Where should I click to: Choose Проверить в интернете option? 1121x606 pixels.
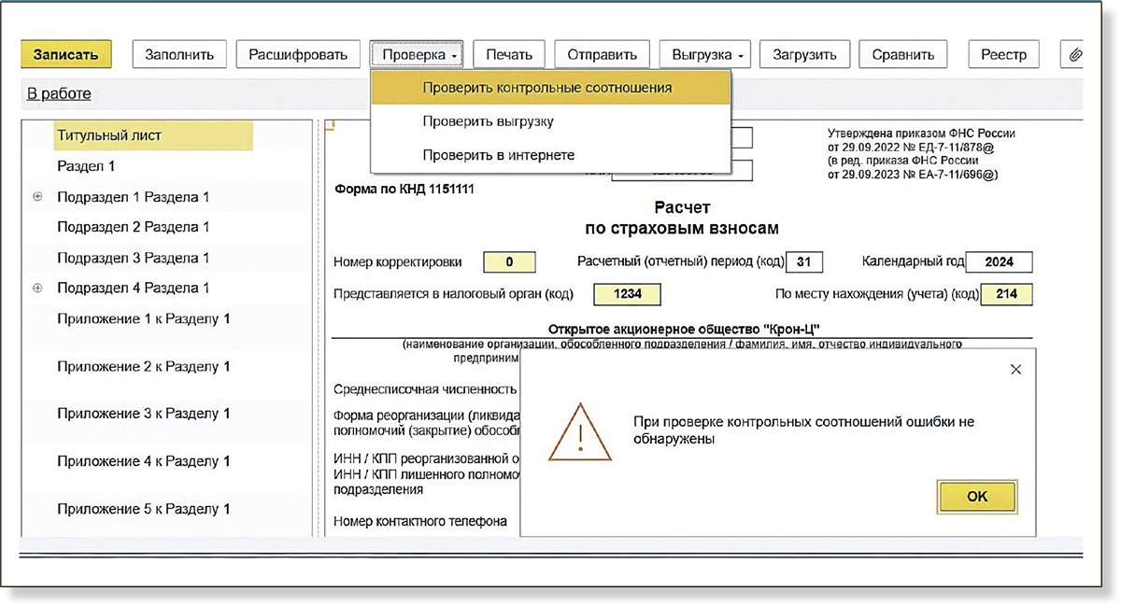point(498,155)
